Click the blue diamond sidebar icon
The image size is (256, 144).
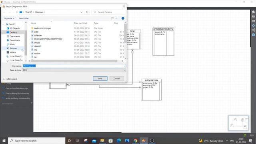(x=253, y=26)
